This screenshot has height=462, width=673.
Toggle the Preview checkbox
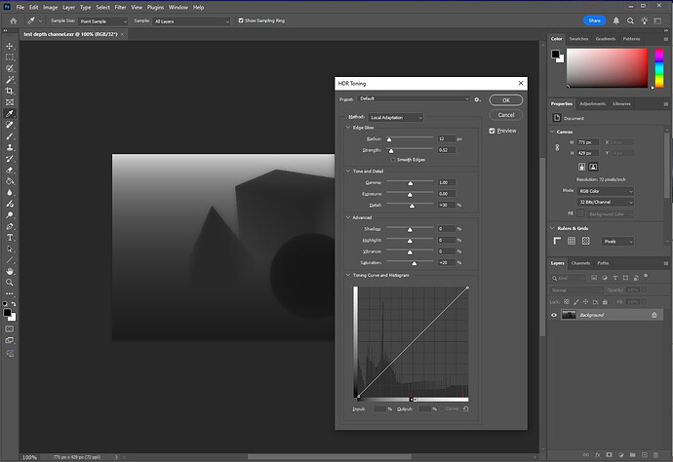(492, 131)
